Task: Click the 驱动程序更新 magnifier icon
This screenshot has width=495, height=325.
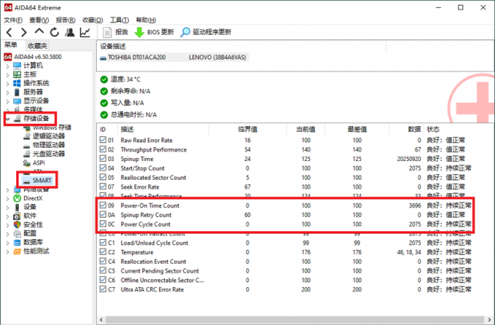Action: pos(185,32)
